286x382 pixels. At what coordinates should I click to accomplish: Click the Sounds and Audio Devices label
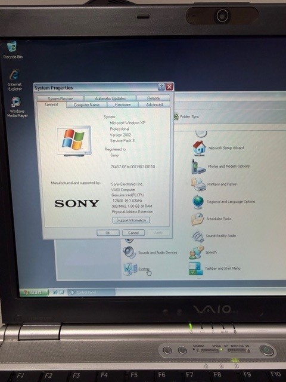click(x=157, y=252)
